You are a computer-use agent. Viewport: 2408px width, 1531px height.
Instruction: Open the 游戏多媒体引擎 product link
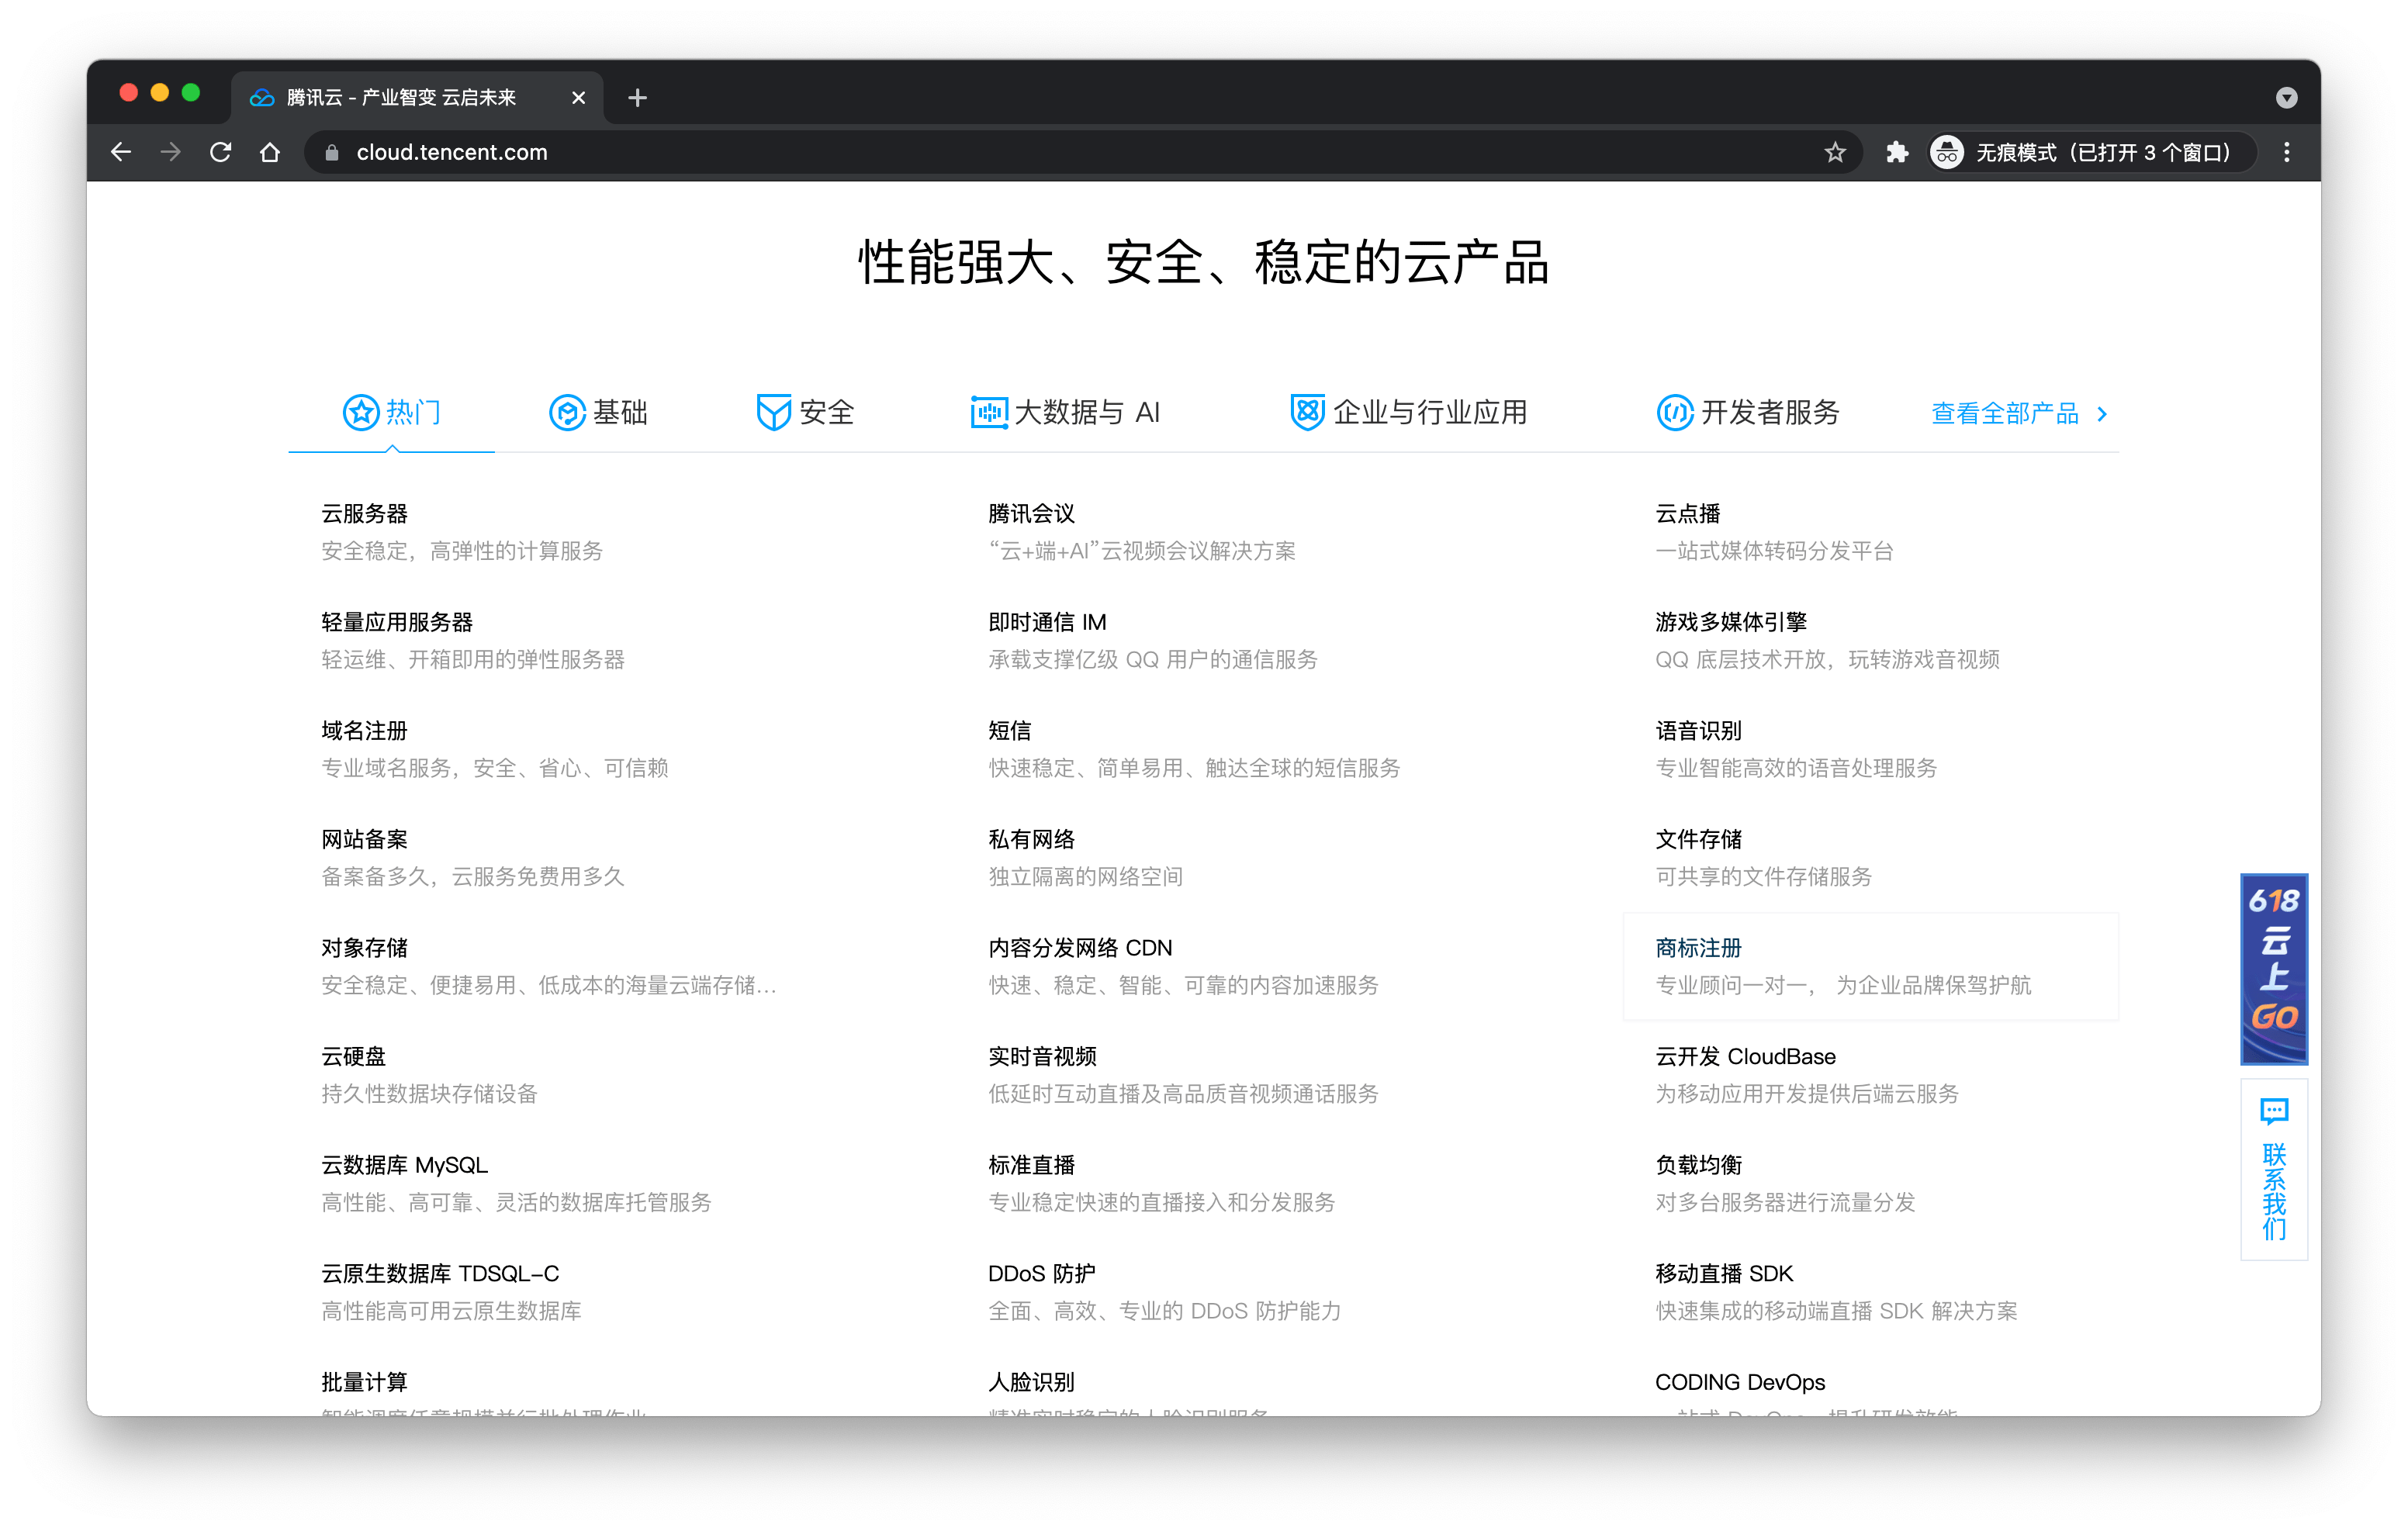click(1731, 622)
